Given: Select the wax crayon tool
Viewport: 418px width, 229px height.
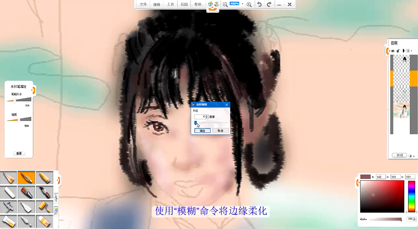Looking at the screenshot, I should tap(44, 178).
